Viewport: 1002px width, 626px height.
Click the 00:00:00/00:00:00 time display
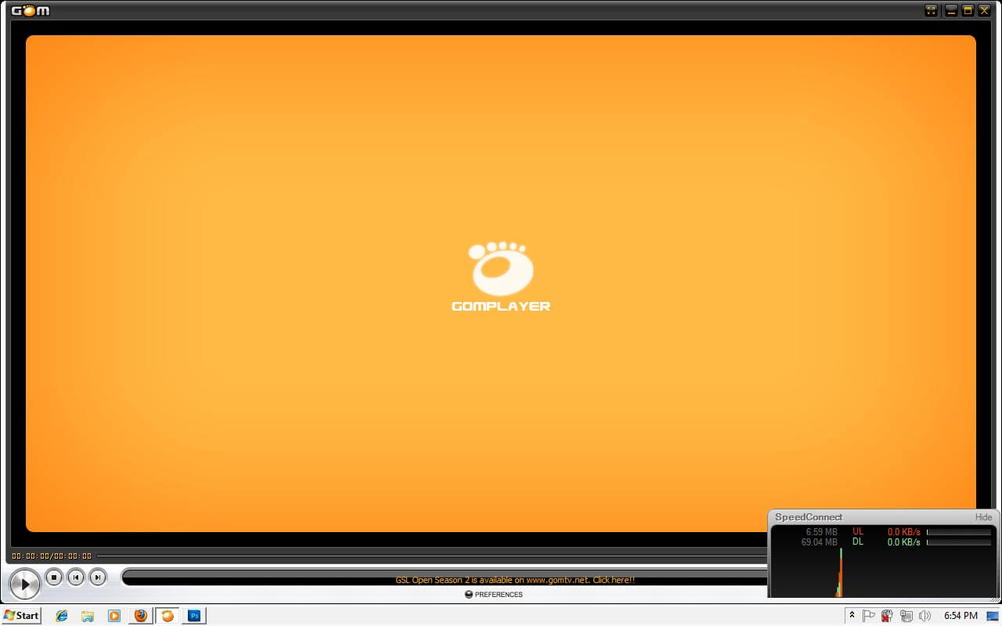[x=52, y=556]
